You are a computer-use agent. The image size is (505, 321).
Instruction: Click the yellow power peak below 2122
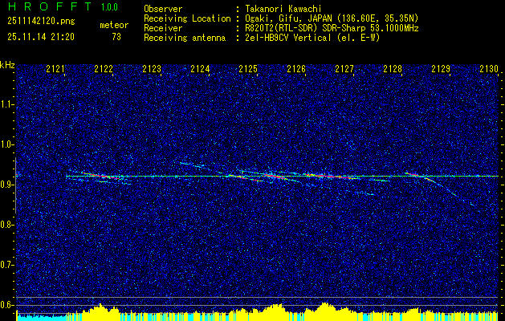pyautogui.click(x=100, y=311)
